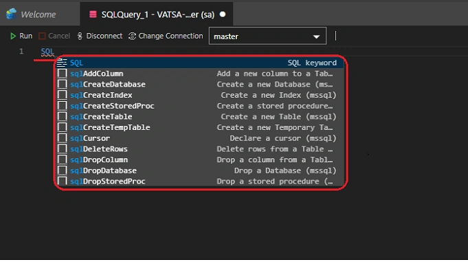Choose the sqlCreateDatabase snippet
This screenshot has width=468, height=262.
point(200,85)
